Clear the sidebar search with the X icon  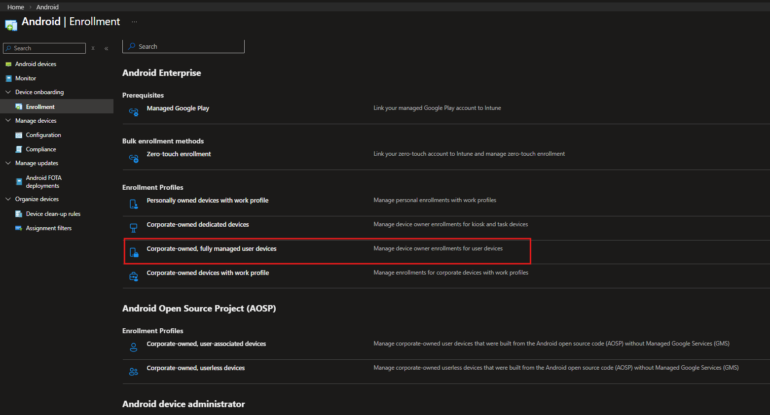click(x=93, y=48)
